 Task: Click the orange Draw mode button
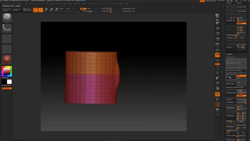click(41, 10)
